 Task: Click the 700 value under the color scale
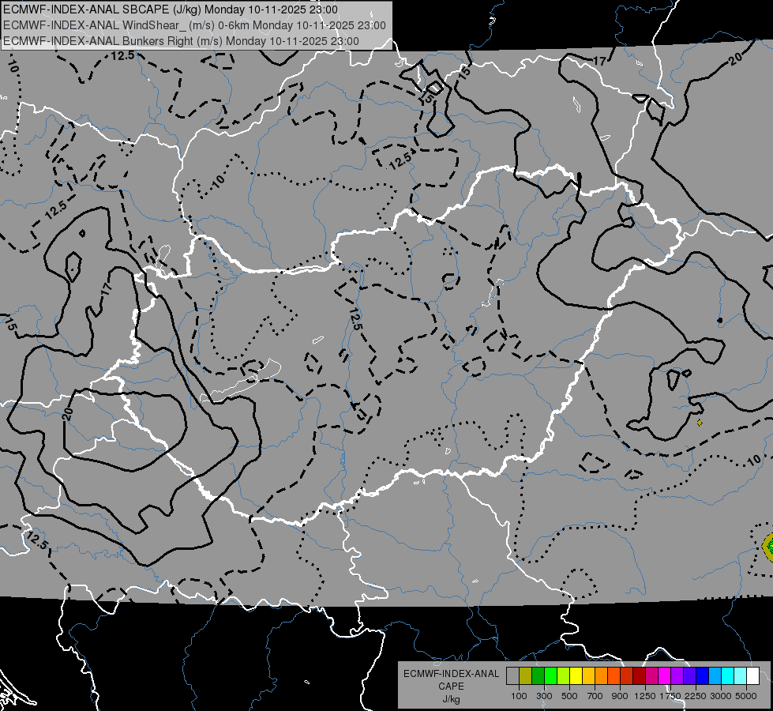[x=595, y=696]
